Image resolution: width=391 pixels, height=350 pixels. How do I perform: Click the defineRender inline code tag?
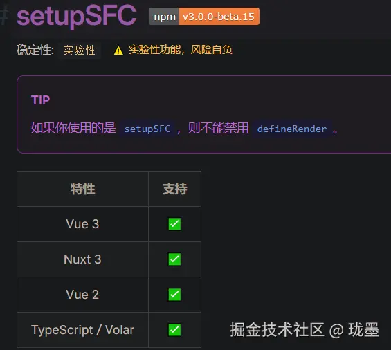[292, 129]
